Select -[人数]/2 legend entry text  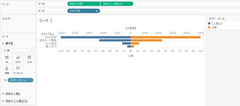point(217,24)
